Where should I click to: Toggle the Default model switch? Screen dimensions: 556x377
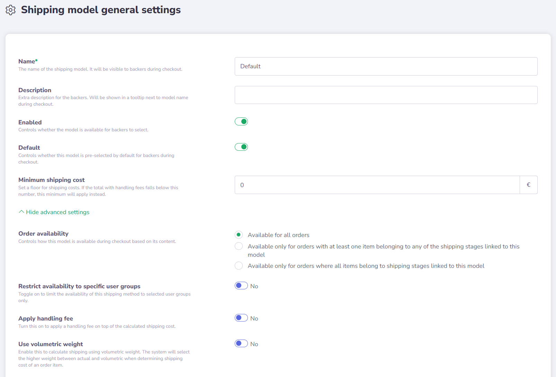click(x=241, y=147)
